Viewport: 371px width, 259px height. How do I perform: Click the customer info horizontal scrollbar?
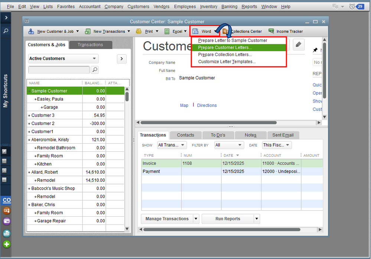(209, 123)
